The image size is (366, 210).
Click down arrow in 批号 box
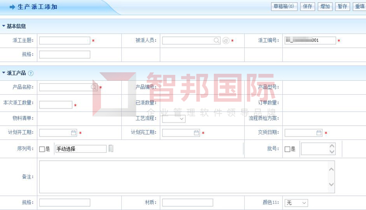click(x=332, y=152)
